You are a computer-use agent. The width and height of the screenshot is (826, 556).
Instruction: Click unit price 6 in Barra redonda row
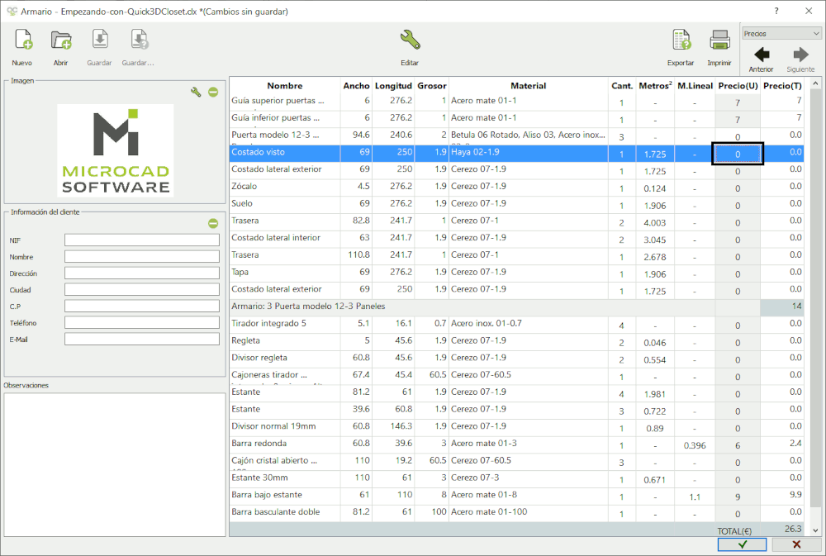click(x=738, y=445)
